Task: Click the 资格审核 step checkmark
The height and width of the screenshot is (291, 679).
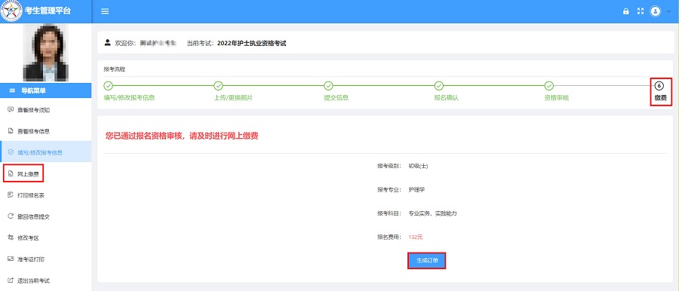Action: [549, 86]
